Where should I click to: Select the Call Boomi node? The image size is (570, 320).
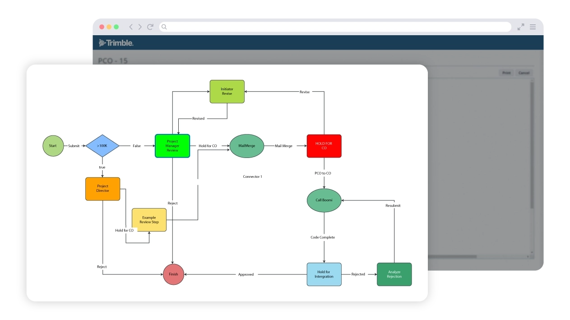pos(324,200)
